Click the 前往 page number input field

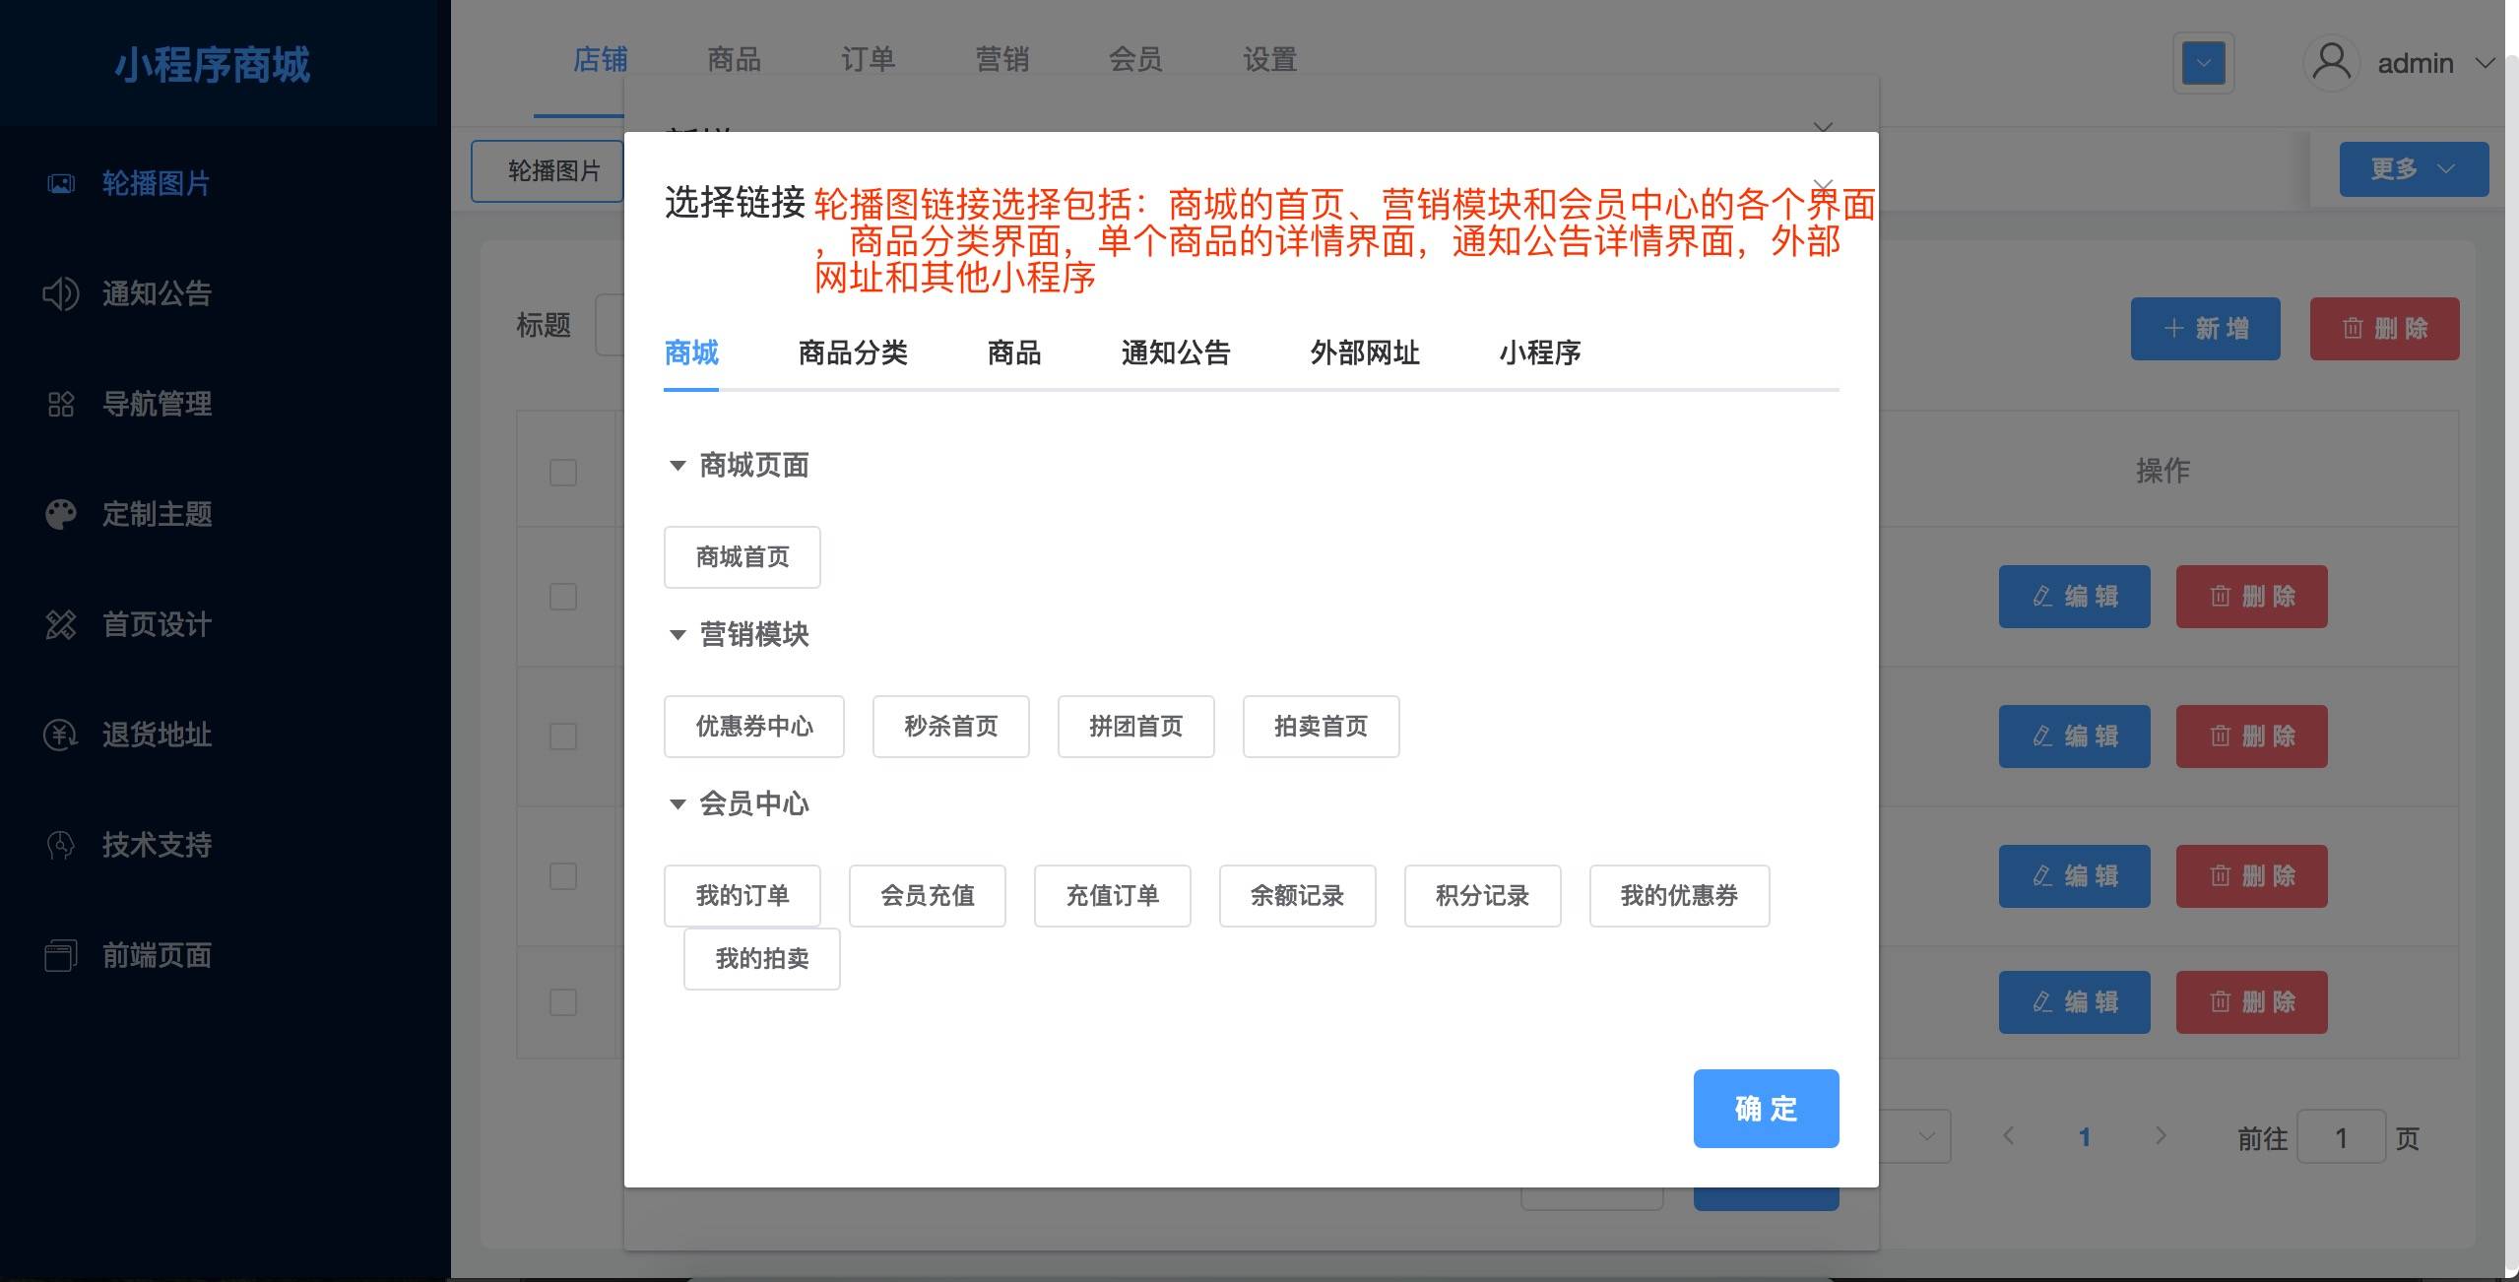pos(2341,1137)
